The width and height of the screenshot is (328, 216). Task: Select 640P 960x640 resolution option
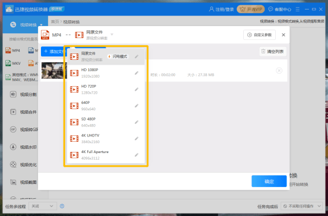point(106,106)
